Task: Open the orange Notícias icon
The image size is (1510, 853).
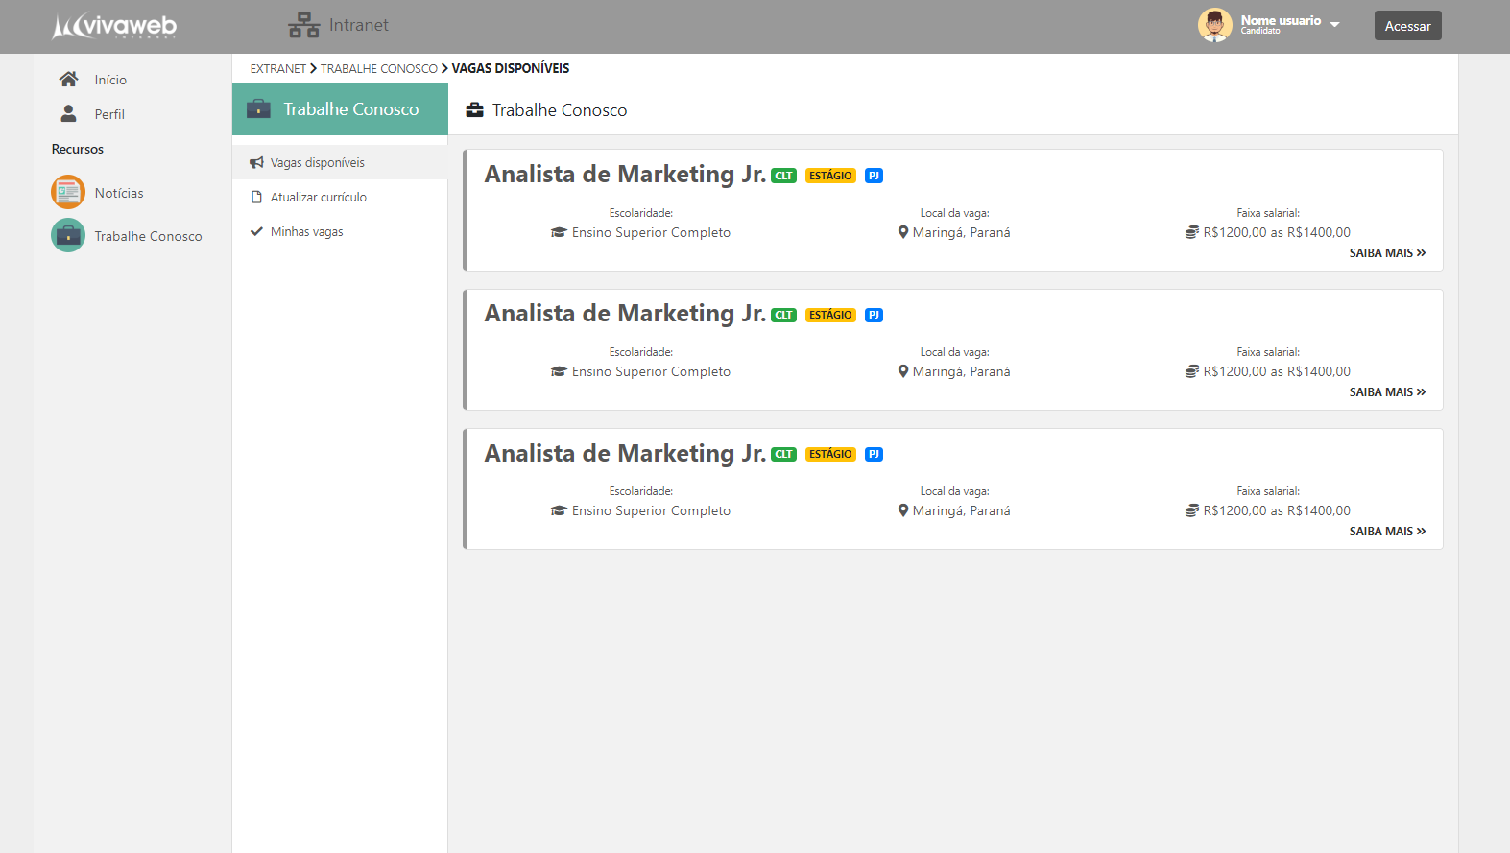Action: point(68,192)
